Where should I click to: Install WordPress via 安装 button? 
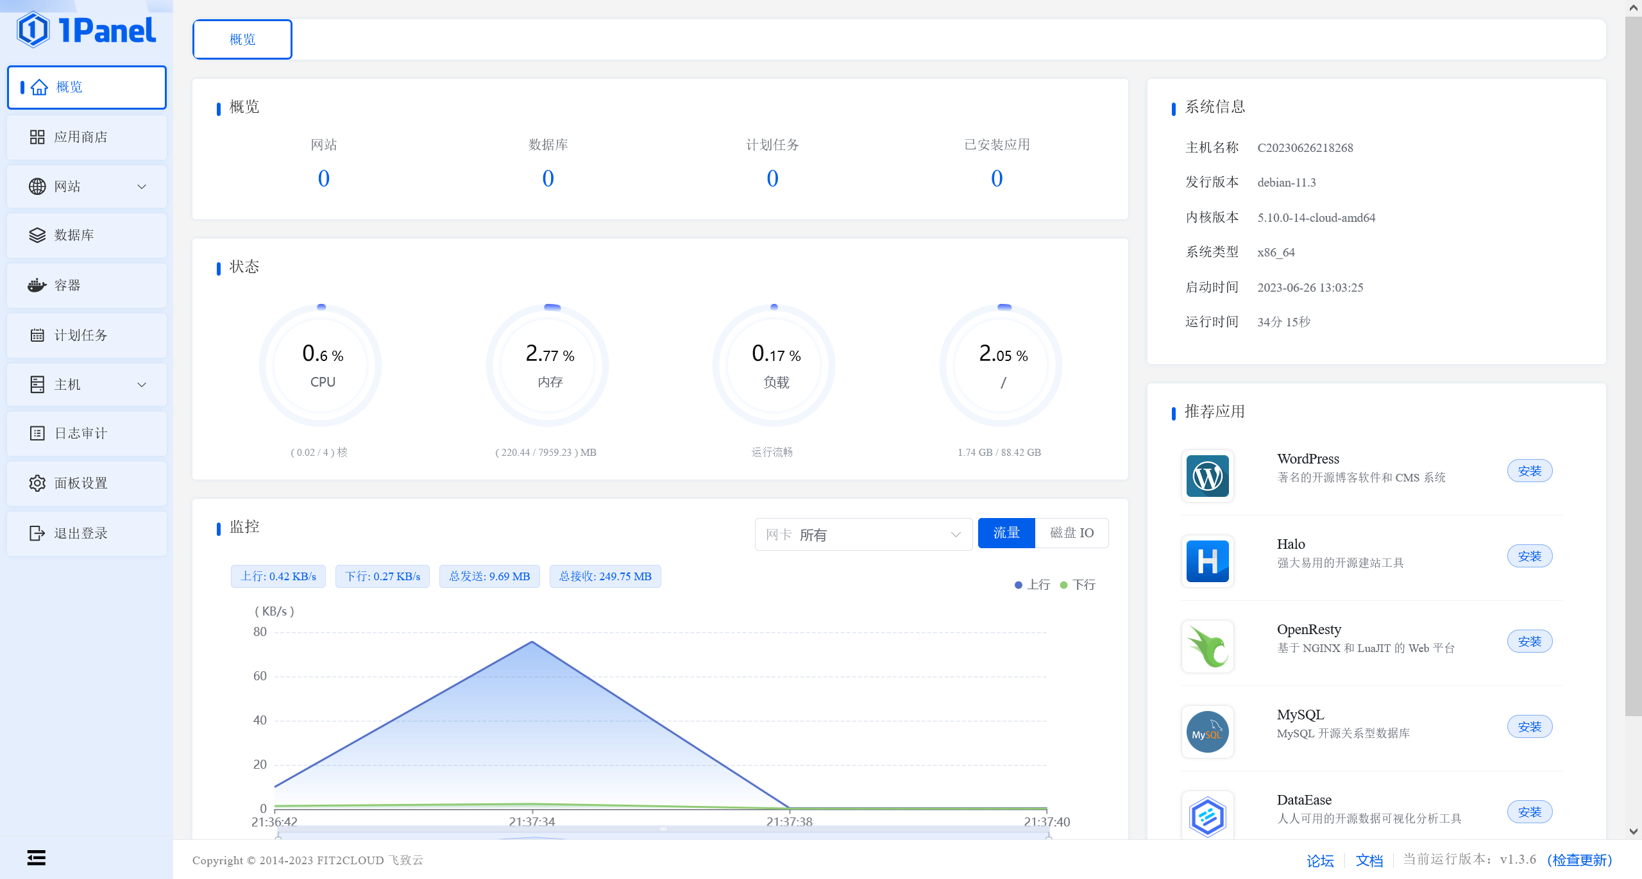pyautogui.click(x=1530, y=471)
